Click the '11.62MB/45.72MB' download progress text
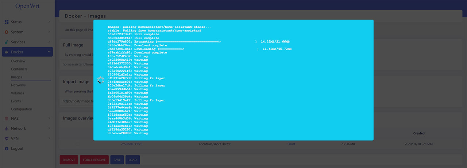Image resolution: width=467 pixels, height=168 pixels. pos(277,49)
